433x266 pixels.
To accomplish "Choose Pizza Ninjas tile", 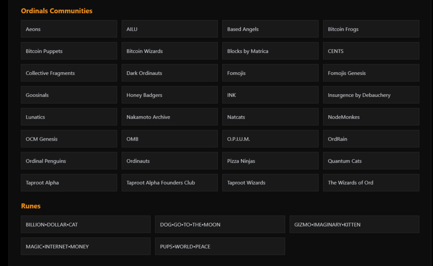I will [270, 161].
